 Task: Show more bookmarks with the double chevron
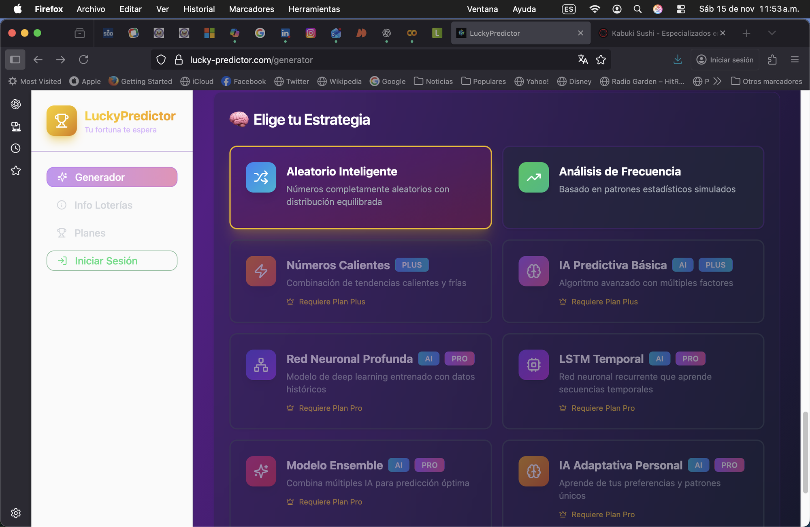pos(717,81)
